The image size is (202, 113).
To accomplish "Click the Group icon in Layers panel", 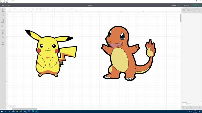I will [184, 11].
